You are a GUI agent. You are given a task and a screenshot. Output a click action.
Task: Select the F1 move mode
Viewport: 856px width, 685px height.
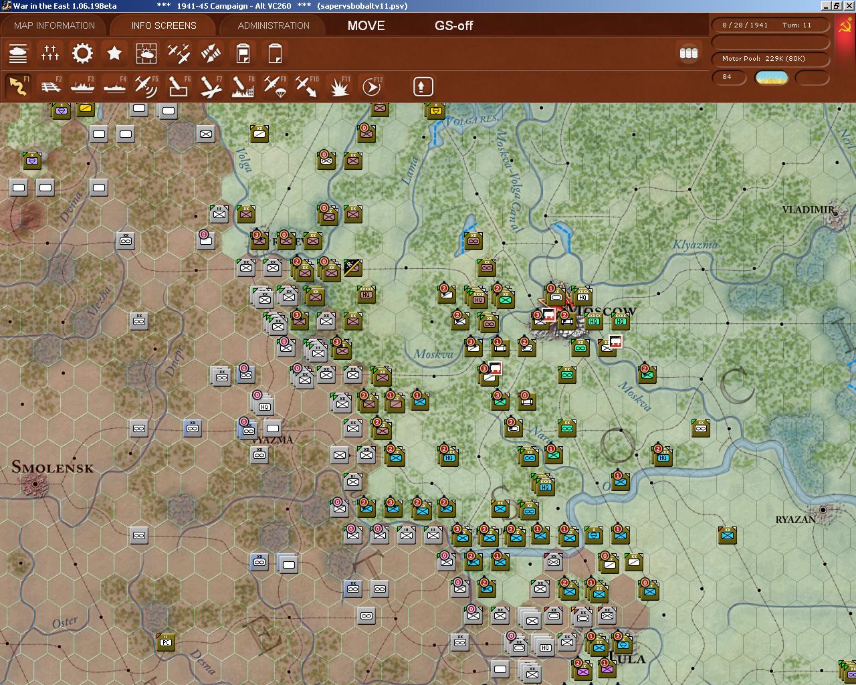[x=18, y=86]
